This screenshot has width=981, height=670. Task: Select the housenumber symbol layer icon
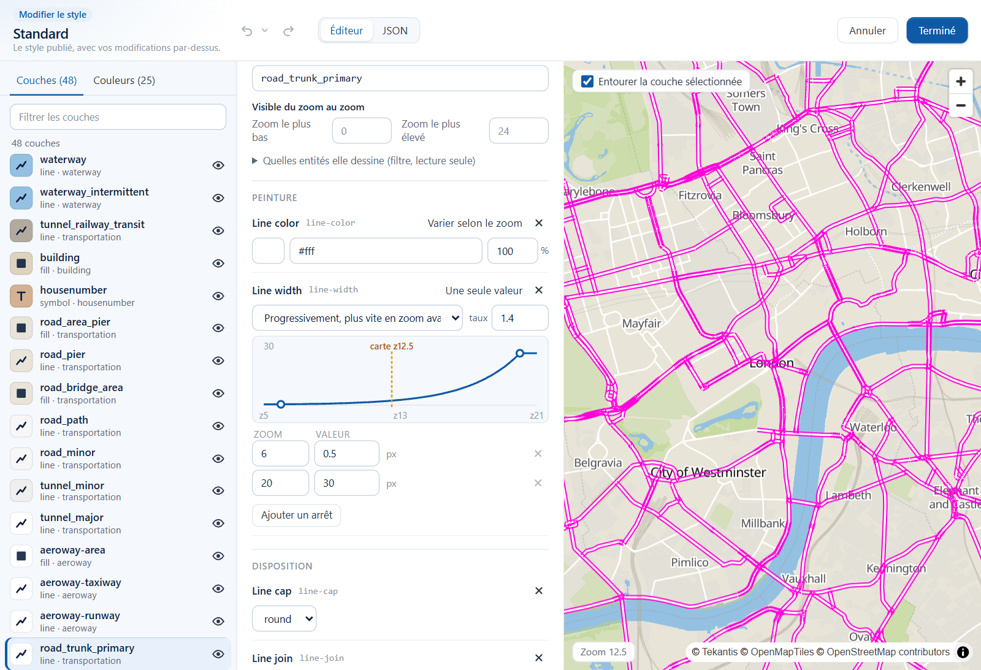coord(21,296)
